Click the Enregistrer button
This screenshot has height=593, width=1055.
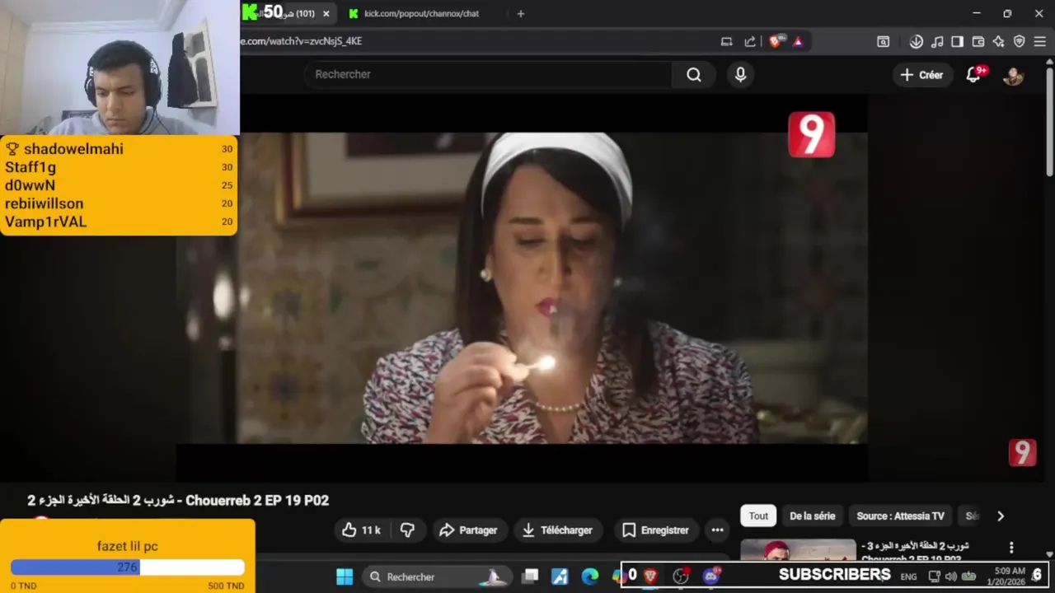pyautogui.click(x=655, y=530)
